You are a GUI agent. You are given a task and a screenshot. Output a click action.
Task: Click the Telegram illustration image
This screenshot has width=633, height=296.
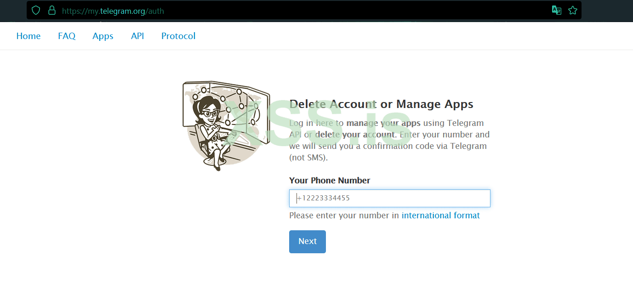click(226, 126)
